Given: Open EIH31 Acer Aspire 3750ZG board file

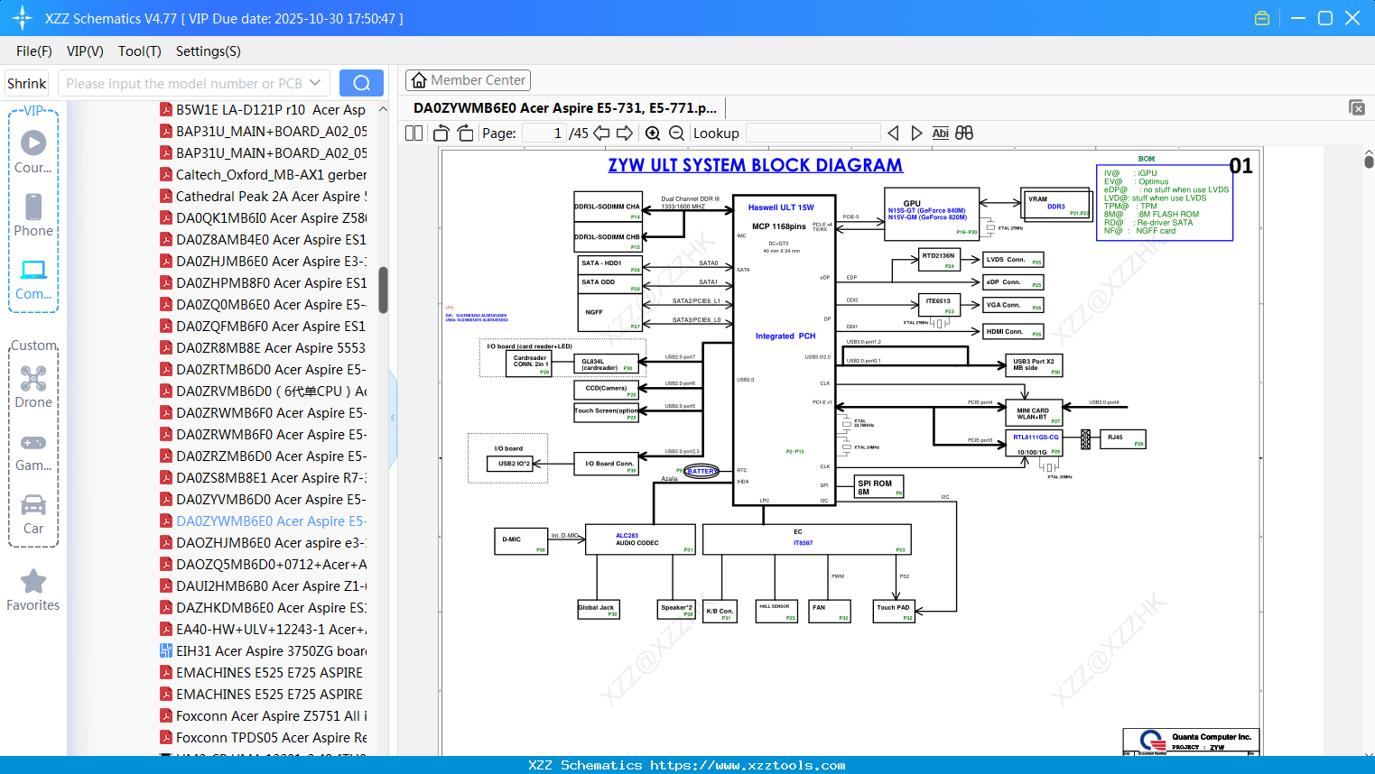Looking at the screenshot, I should [263, 650].
